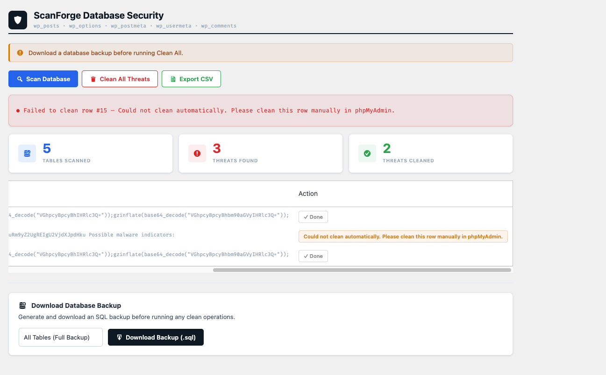Click the first row's Done button

313,217
